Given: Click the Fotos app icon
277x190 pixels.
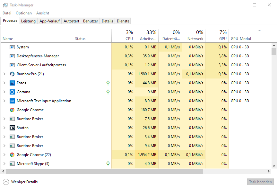Looking at the screenshot, I should 12,83.
